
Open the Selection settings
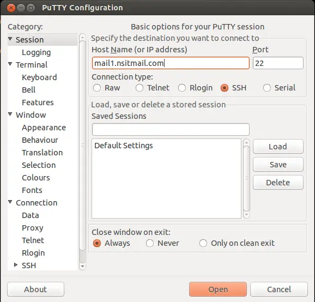(x=39, y=165)
